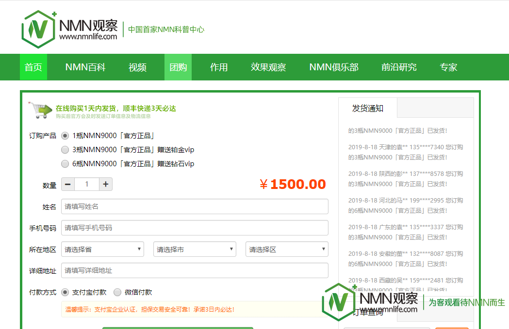
Task: Click the 河北的马** 199****2995 shipping notice
Action: [x=406, y=205]
